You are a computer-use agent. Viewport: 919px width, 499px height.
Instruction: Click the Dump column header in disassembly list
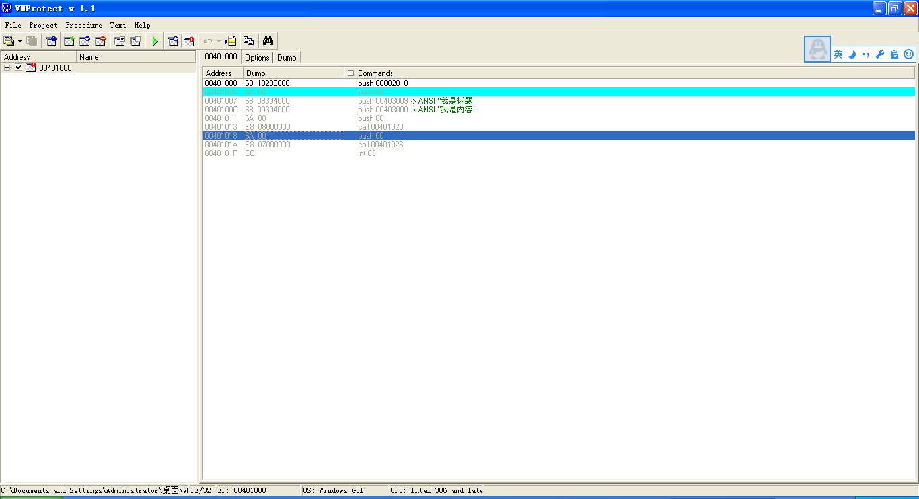coord(293,73)
